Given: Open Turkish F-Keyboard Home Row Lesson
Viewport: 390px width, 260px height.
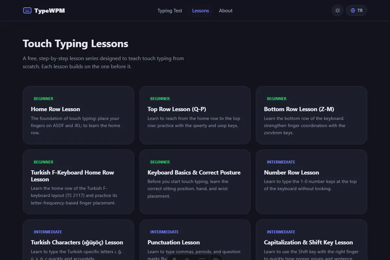Looking at the screenshot, I should coord(72,176).
